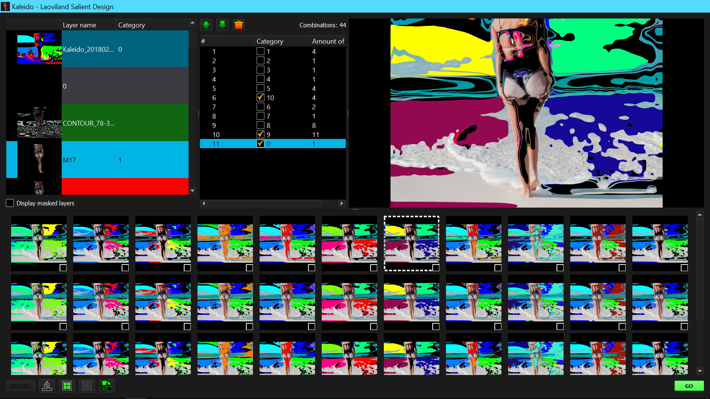Click the Kaleido app icon in title bar

tap(6, 6)
